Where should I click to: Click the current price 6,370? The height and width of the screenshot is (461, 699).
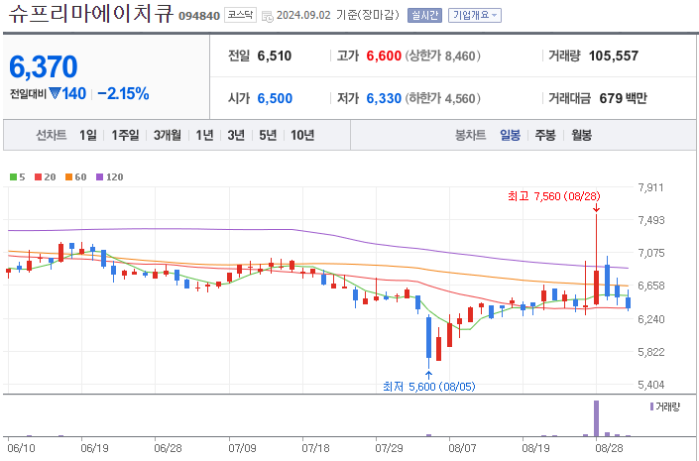44,66
